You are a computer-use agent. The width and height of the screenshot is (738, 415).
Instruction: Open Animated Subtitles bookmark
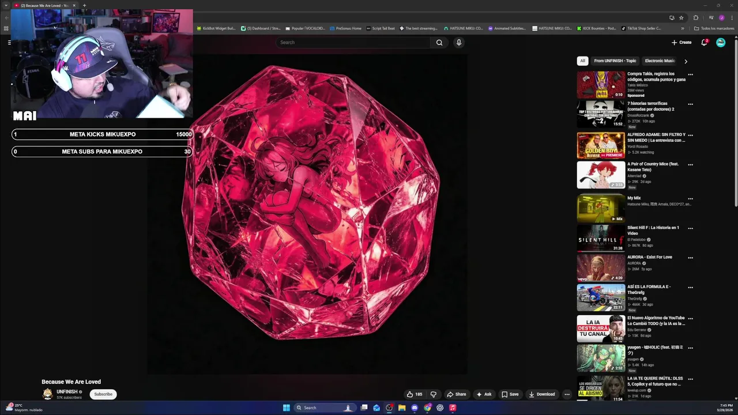click(507, 28)
